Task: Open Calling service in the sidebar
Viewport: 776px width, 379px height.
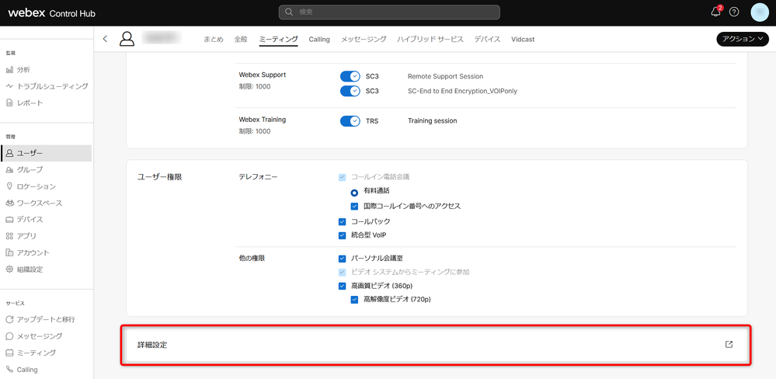Action: (22, 370)
